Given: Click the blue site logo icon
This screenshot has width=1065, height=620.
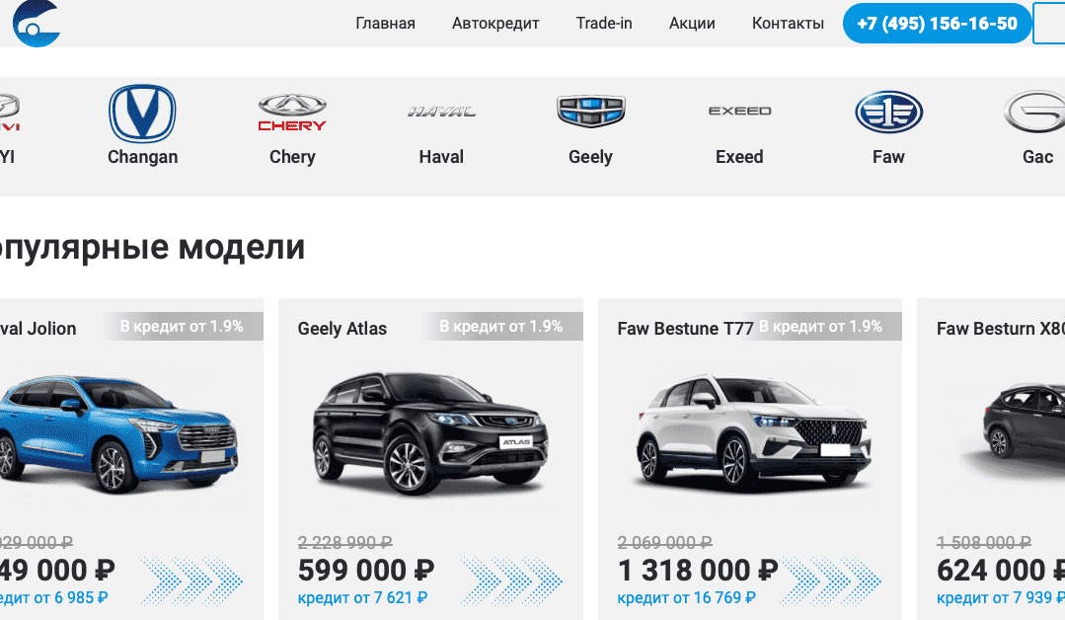Looking at the screenshot, I should pyautogui.click(x=37, y=23).
